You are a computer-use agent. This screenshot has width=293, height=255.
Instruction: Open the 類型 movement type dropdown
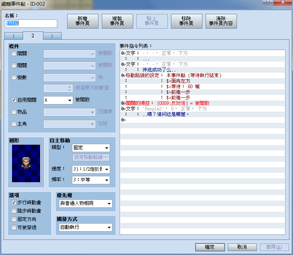[x=91, y=148]
